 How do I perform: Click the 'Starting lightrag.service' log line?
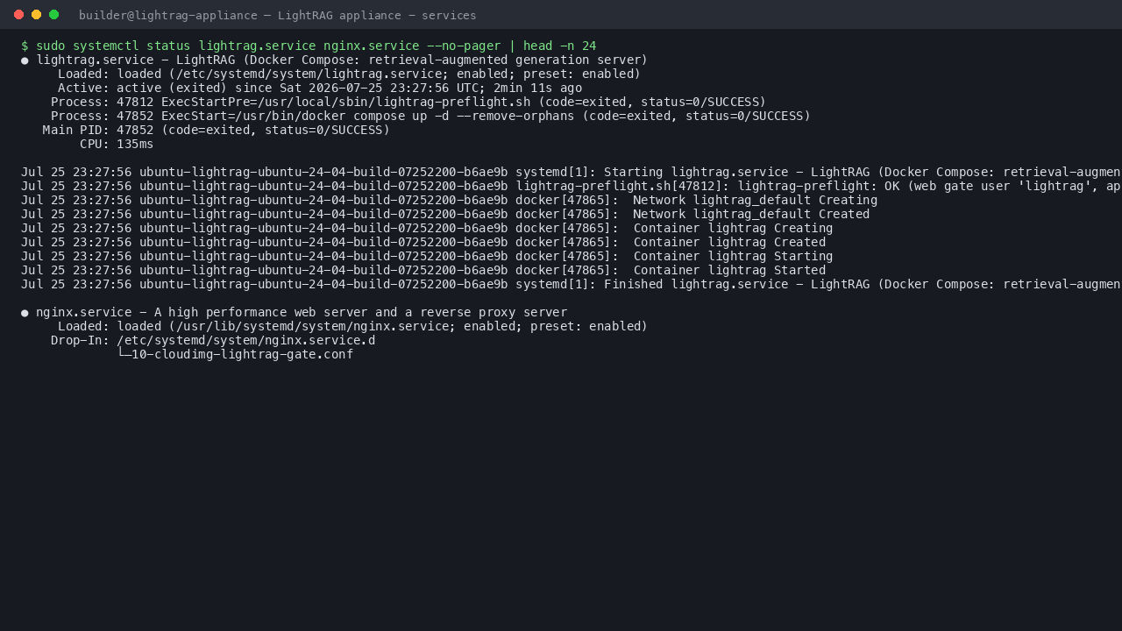572,172
